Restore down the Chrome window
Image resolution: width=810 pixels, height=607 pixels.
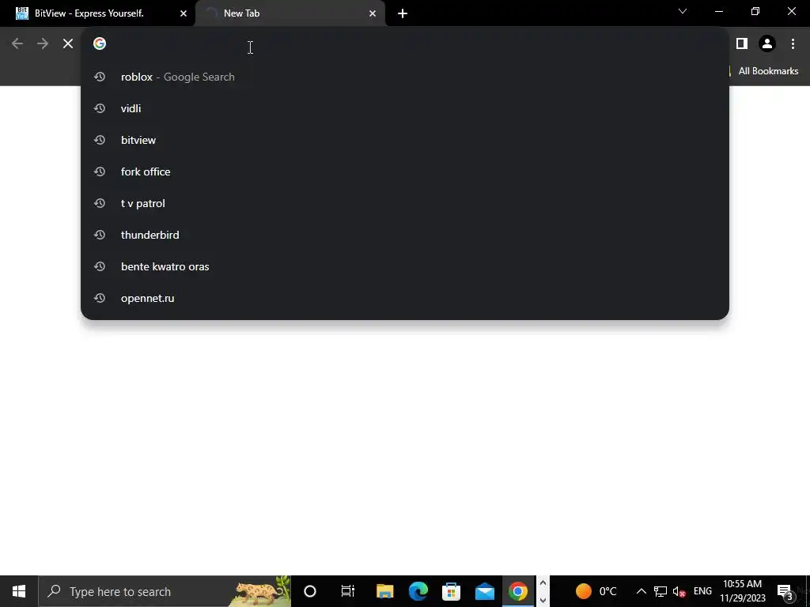[755, 11]
